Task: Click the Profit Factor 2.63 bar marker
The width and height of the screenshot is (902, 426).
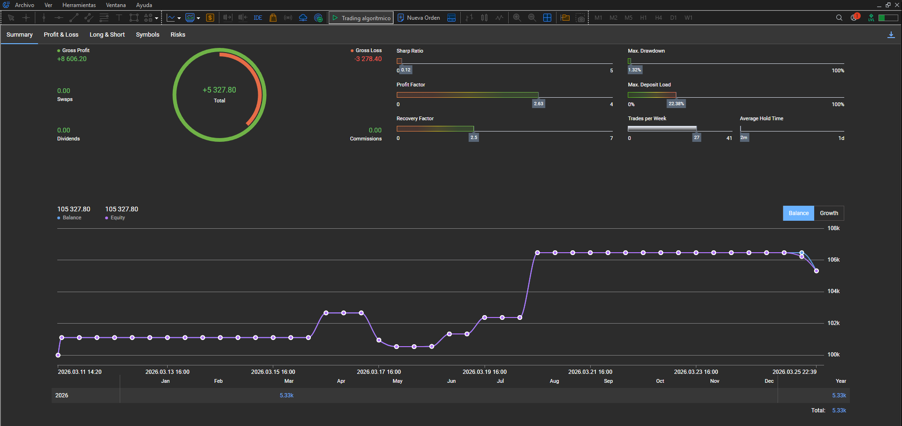Action: point(538,103)
